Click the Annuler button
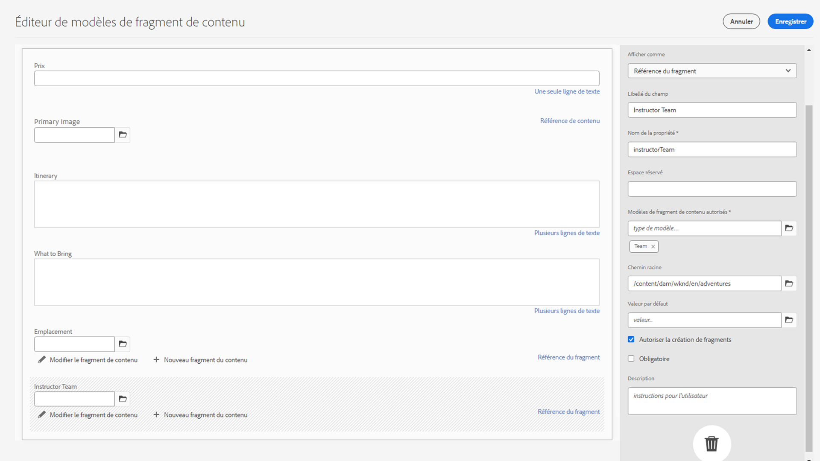Viewport: 820px width, 461px height. pos(741,21)
